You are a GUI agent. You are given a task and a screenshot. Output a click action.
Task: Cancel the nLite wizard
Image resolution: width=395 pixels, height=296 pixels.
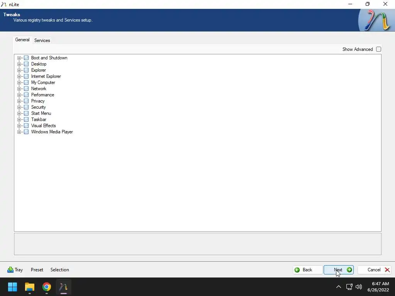375,270
